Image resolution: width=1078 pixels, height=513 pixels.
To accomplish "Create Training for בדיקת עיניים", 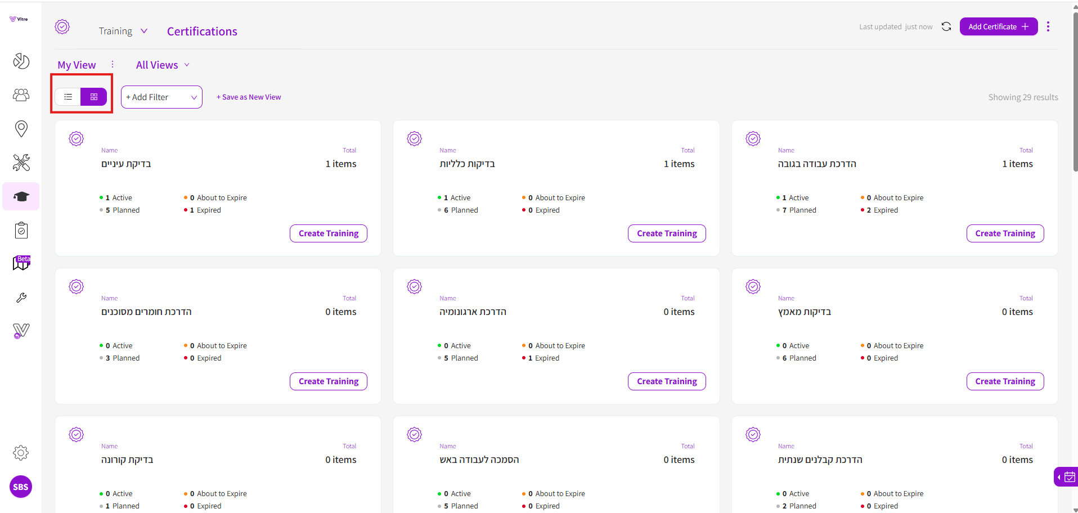I will pos(329,233).
